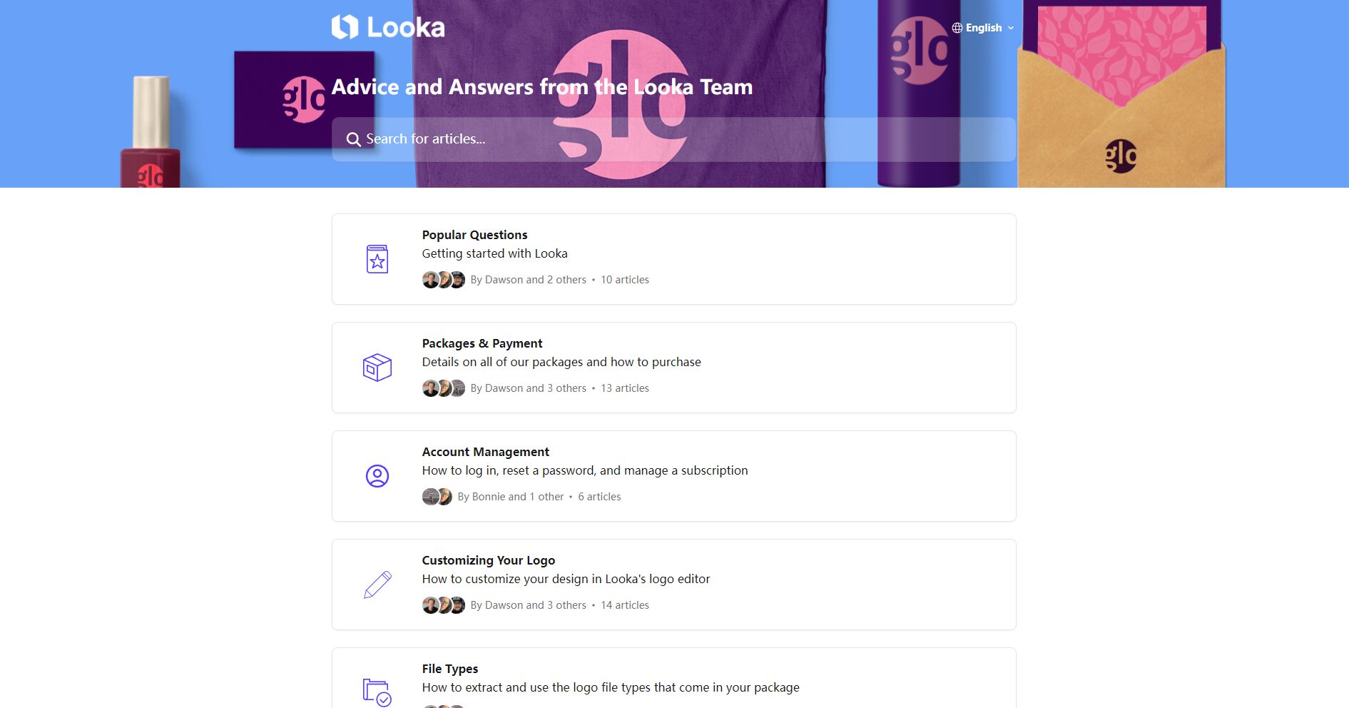The height and width of the screenshot is (708, 1349).
Task: Click the user circle icon for Account Management
Action: (377, 476)
